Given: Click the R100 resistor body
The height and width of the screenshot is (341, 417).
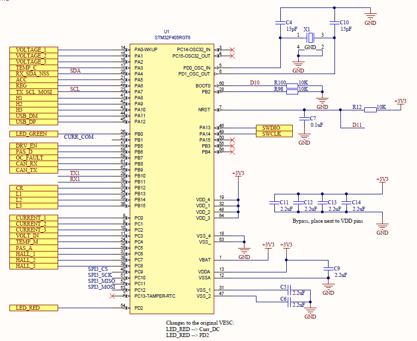Looking at the screenshot, I should (292, 85).
